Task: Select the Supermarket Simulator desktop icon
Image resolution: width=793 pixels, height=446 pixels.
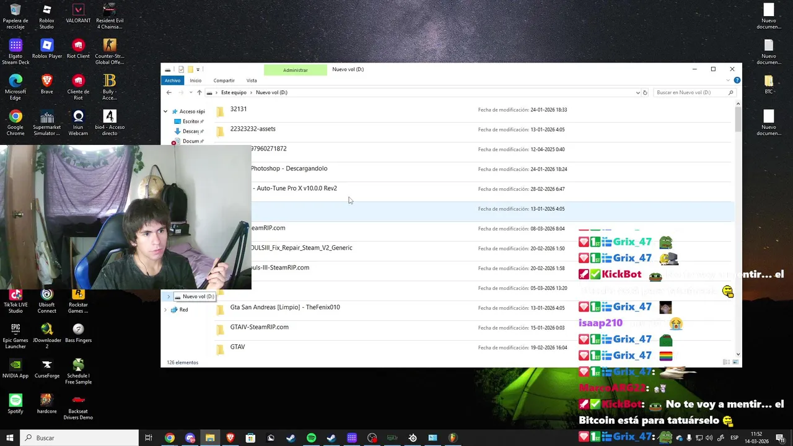Action: coord(46,123)
